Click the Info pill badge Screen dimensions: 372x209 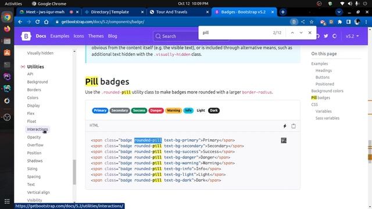(188, 111)
